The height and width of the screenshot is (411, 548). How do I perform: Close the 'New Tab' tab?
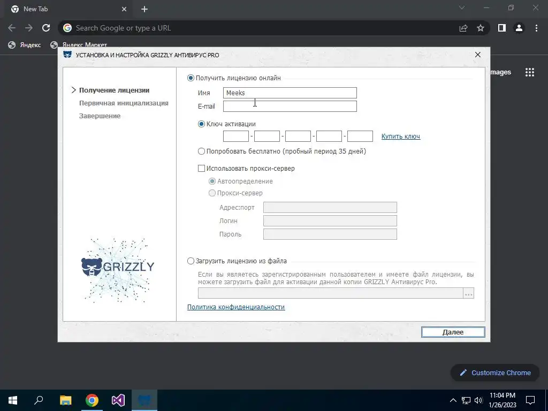pyautogui.click(x=124, y=9)
